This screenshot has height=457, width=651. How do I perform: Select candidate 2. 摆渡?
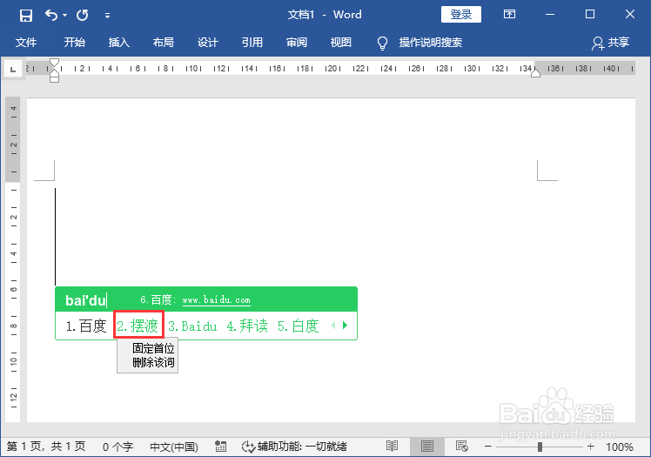tap(138, 326)
